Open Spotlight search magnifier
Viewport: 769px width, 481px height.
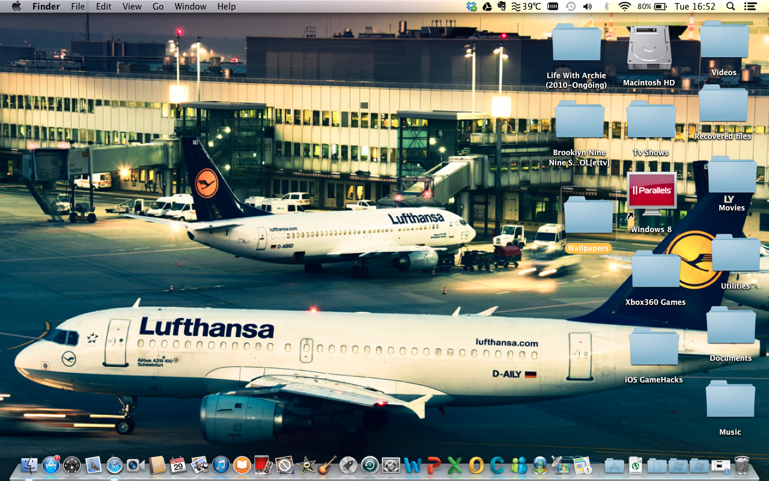click(x=731, y=7)
